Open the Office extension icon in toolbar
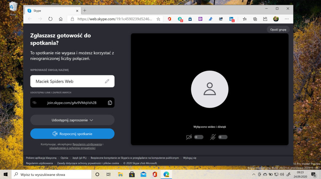Screen dimensions: 321x179 (x=169, y=19)
